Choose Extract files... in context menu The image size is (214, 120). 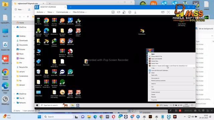[x=172, y=61]
